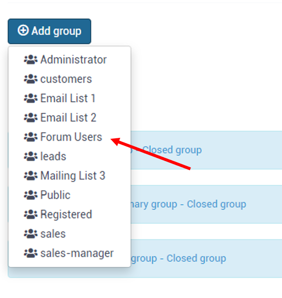Viewport: 282px width, 298px height.
Task: Click the group icon beside Forum Users
Action: tap(31, 137)
